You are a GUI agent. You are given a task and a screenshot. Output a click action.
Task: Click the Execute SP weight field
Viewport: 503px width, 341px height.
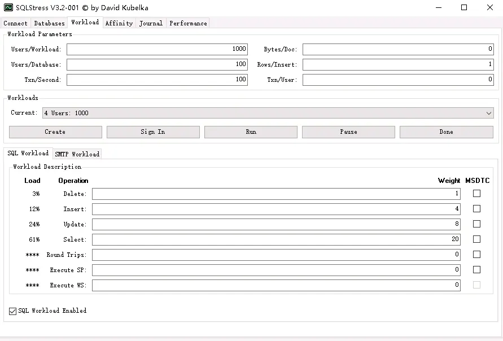(276, 270)
